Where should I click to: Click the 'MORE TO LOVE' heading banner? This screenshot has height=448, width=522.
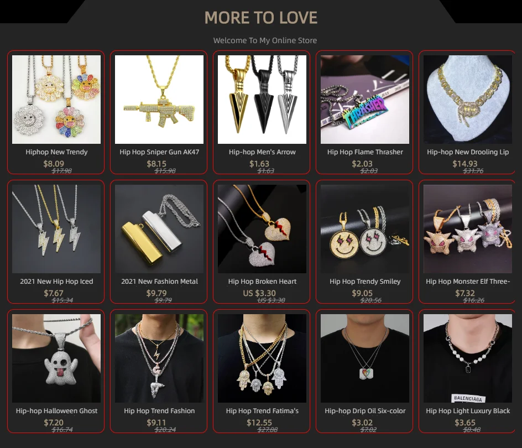(261, 18)
